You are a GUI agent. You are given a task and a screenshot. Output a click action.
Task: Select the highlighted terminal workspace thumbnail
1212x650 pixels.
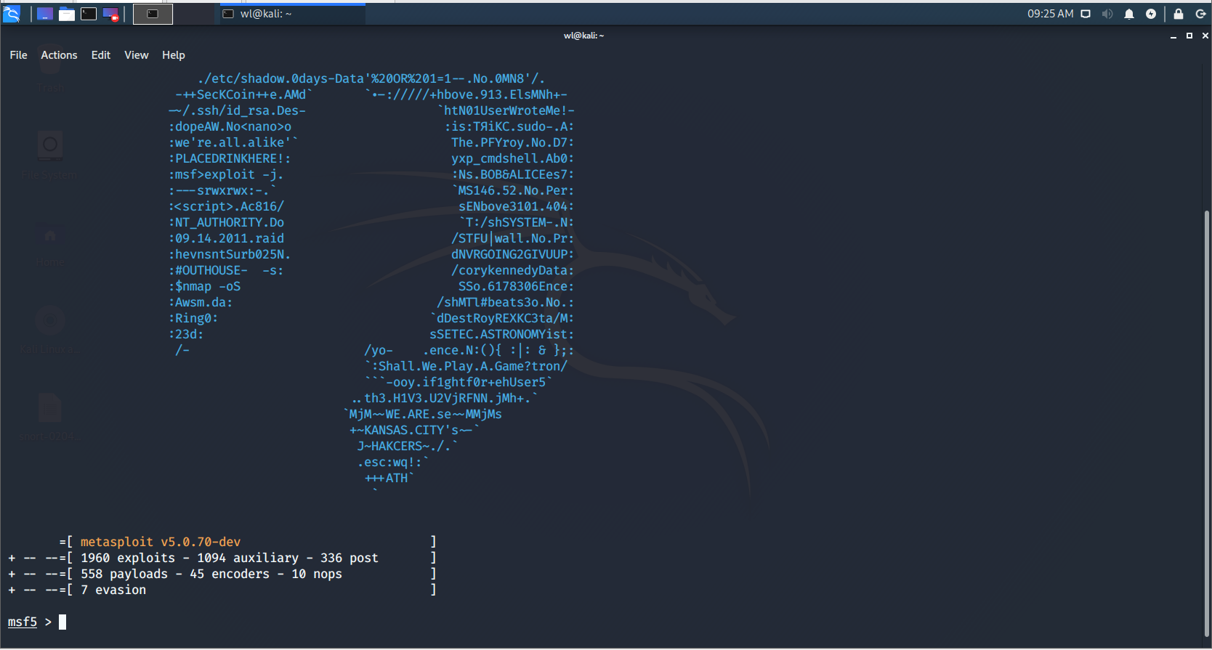point(153,14)
